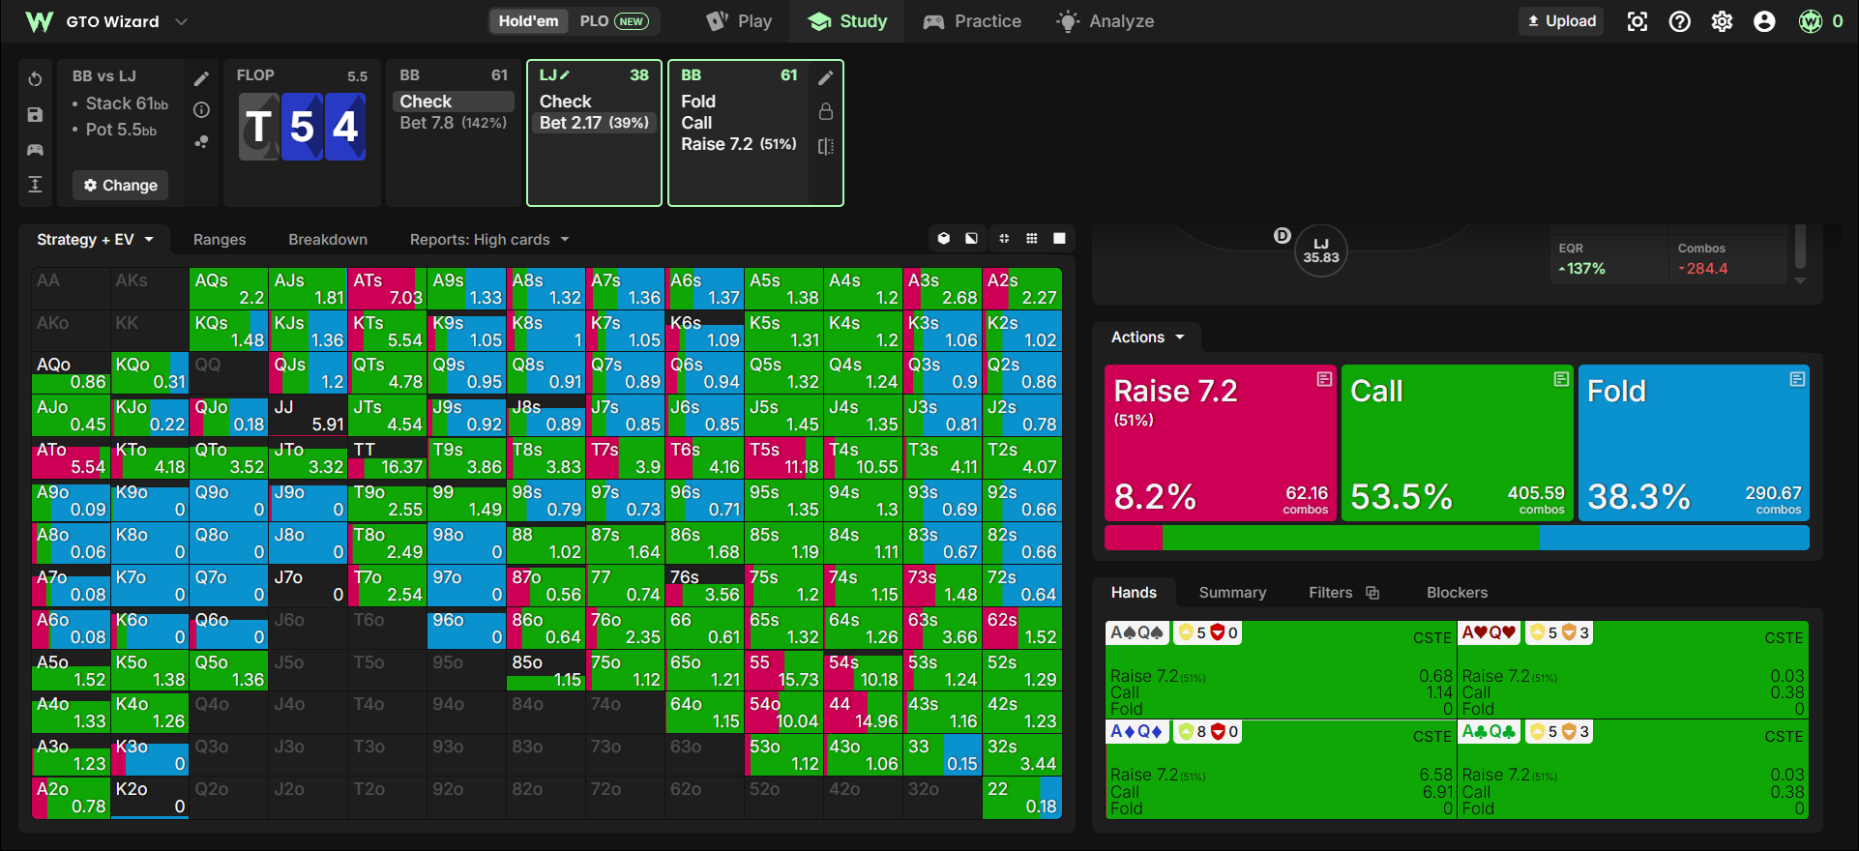Click the note icon on the Raise 7.2 card
Screen dimensions: 1859x851
click(1324, 379)
